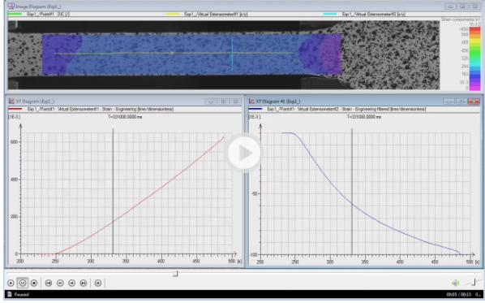Click the speaker volume icon
Screen dimensions: 485x303
456,283
